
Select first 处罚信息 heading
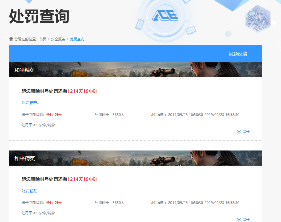pos(30,102)
